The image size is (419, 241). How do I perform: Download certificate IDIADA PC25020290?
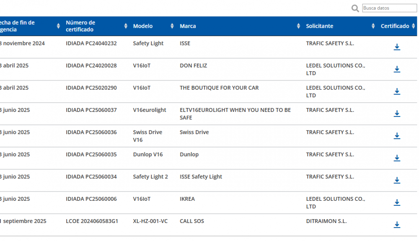[x=397, y=91]
